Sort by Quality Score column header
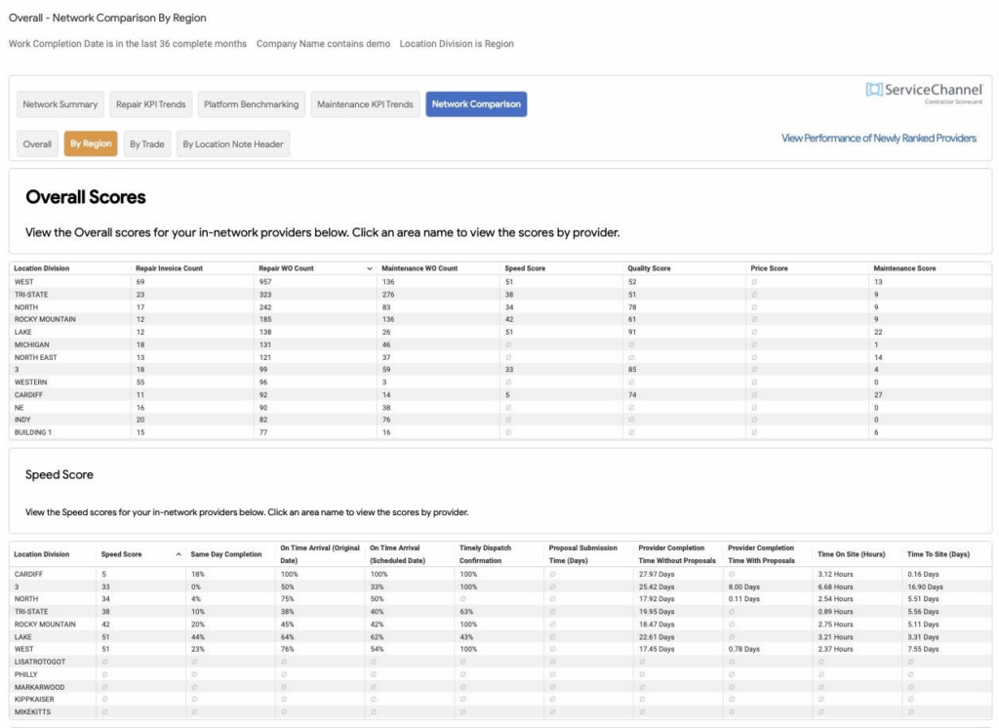999x728 pixels. (x=650, y=268)
